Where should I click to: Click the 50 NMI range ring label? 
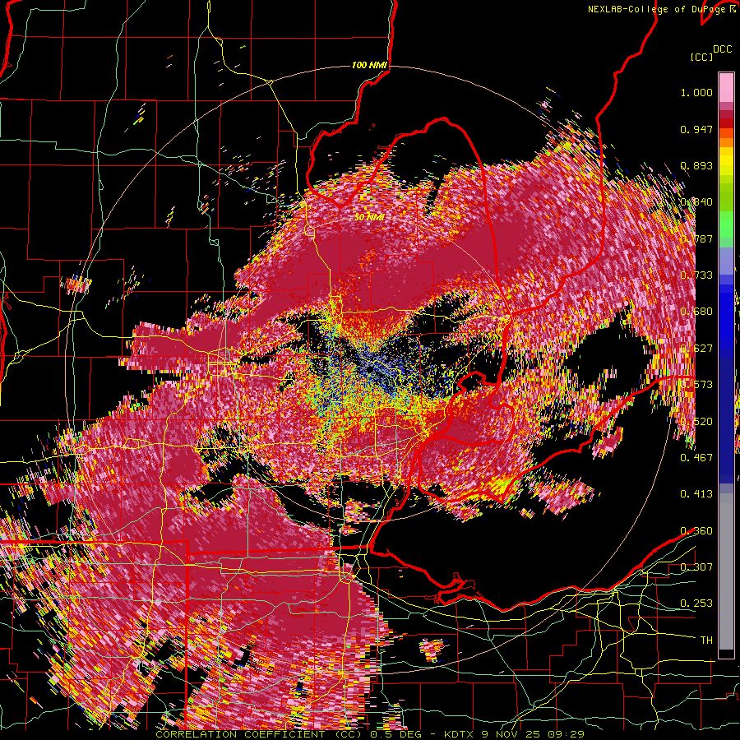pos(369,218)
